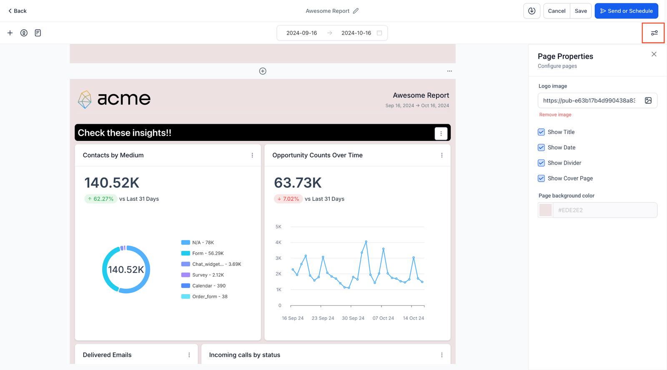Click the calendar icon in date range
The width and height of the screenshot is (667, 370).
(x=379, y=33)
